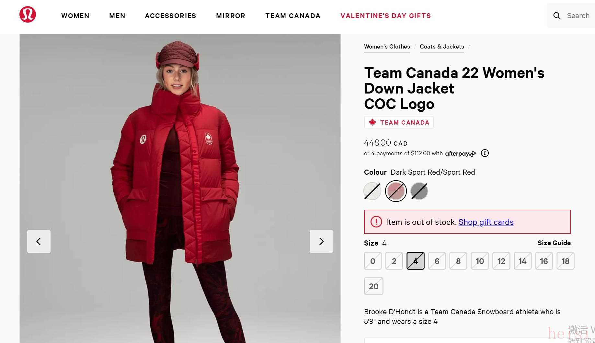The height and width of the screenshot is (343, 595).
Task: Select the white colour swatch
Action: 372,191
